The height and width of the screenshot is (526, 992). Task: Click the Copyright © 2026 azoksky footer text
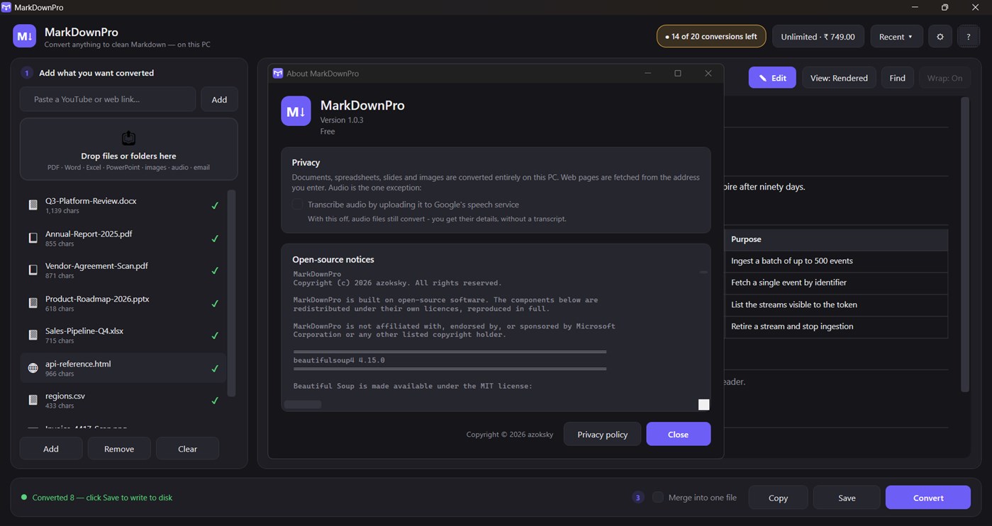pos(510,435)
